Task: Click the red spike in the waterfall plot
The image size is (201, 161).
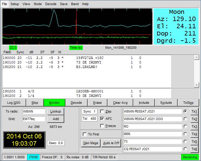Action: pyautogui.click(x=76, y=22)
